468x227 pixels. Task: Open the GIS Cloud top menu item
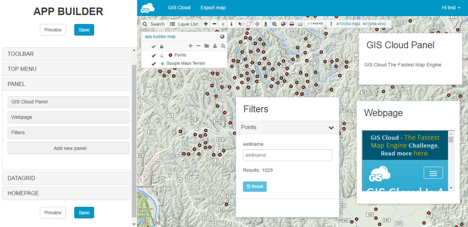point(179,8)
